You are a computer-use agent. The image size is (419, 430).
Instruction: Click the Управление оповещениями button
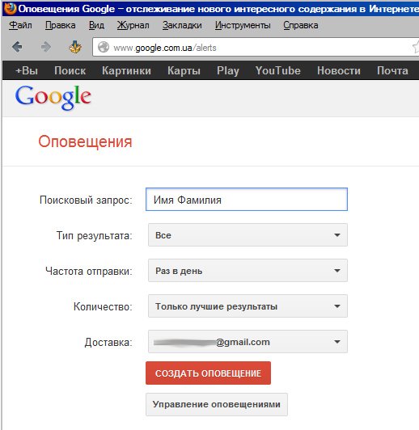click(217, 404)
